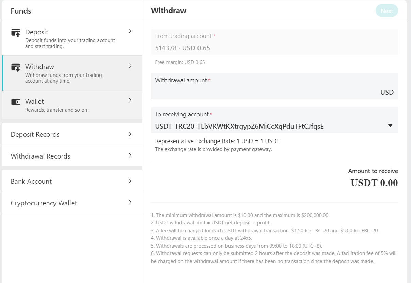Open Cryptocurrency Wallet menu item
Image resolution: width=411 pixels, height=283 pixels.
pos(72,203)
